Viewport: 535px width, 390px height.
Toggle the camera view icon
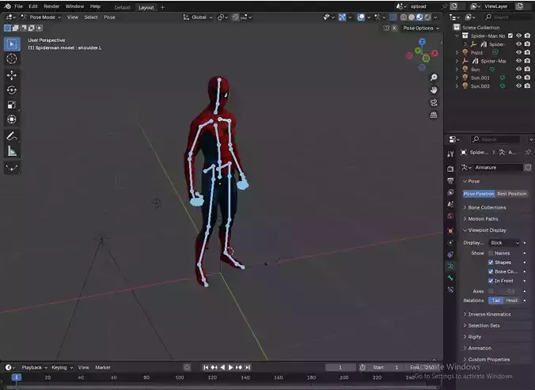(x=434, y=103)
